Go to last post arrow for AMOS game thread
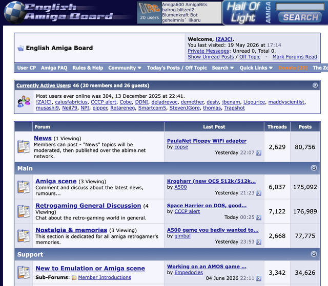The height and width of the screenshot is (286, 328). click(x=259, y=278)
